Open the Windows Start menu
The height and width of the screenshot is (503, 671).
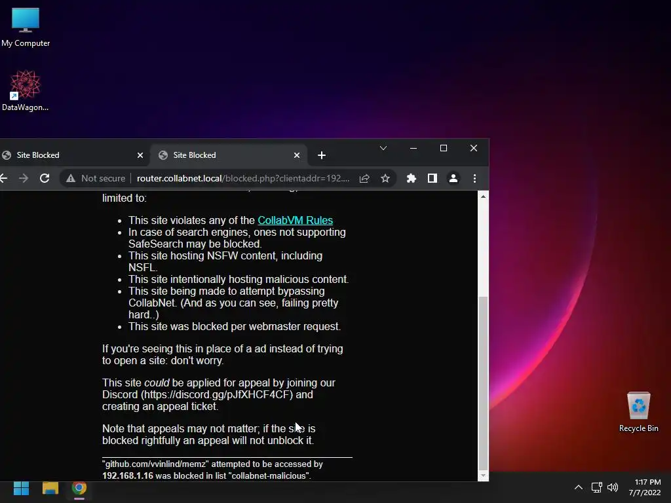[x=21, y=488]
